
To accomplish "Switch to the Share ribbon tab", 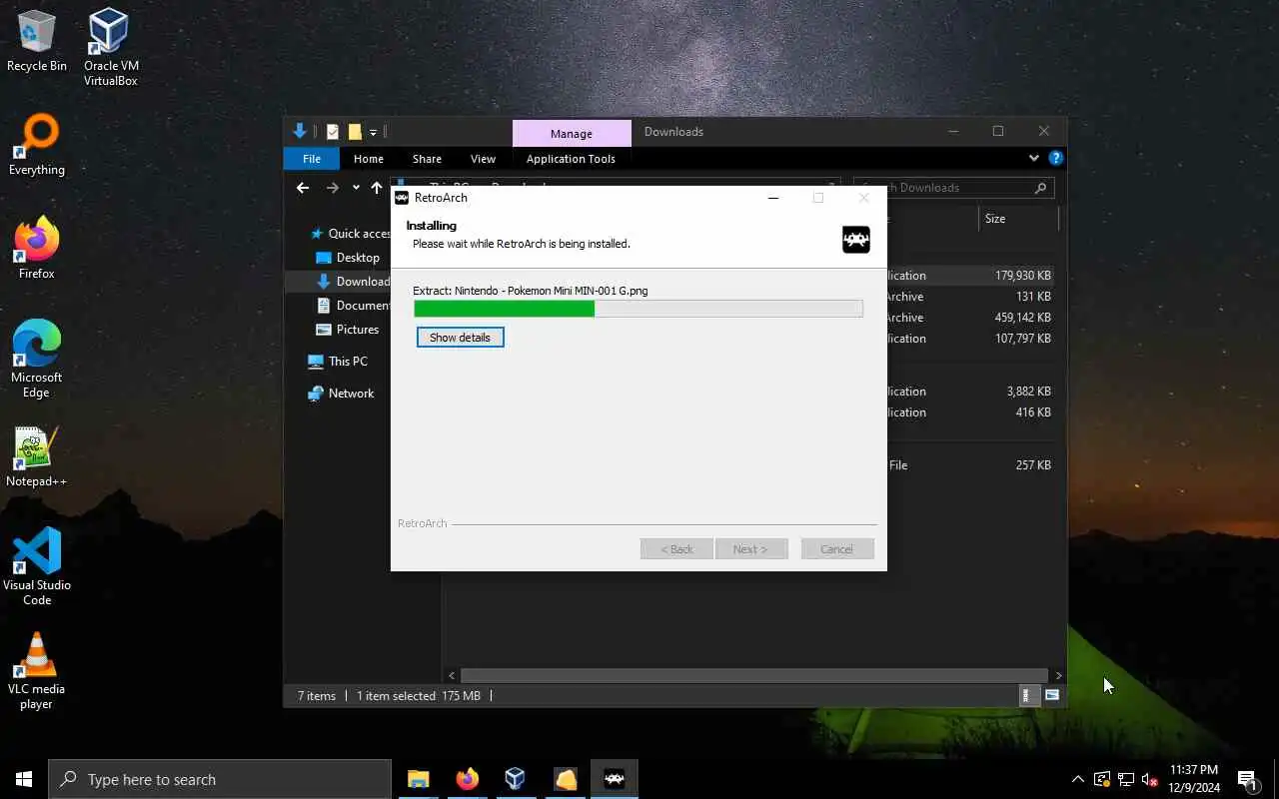I will pyautogui.click(x=427, y=159).
